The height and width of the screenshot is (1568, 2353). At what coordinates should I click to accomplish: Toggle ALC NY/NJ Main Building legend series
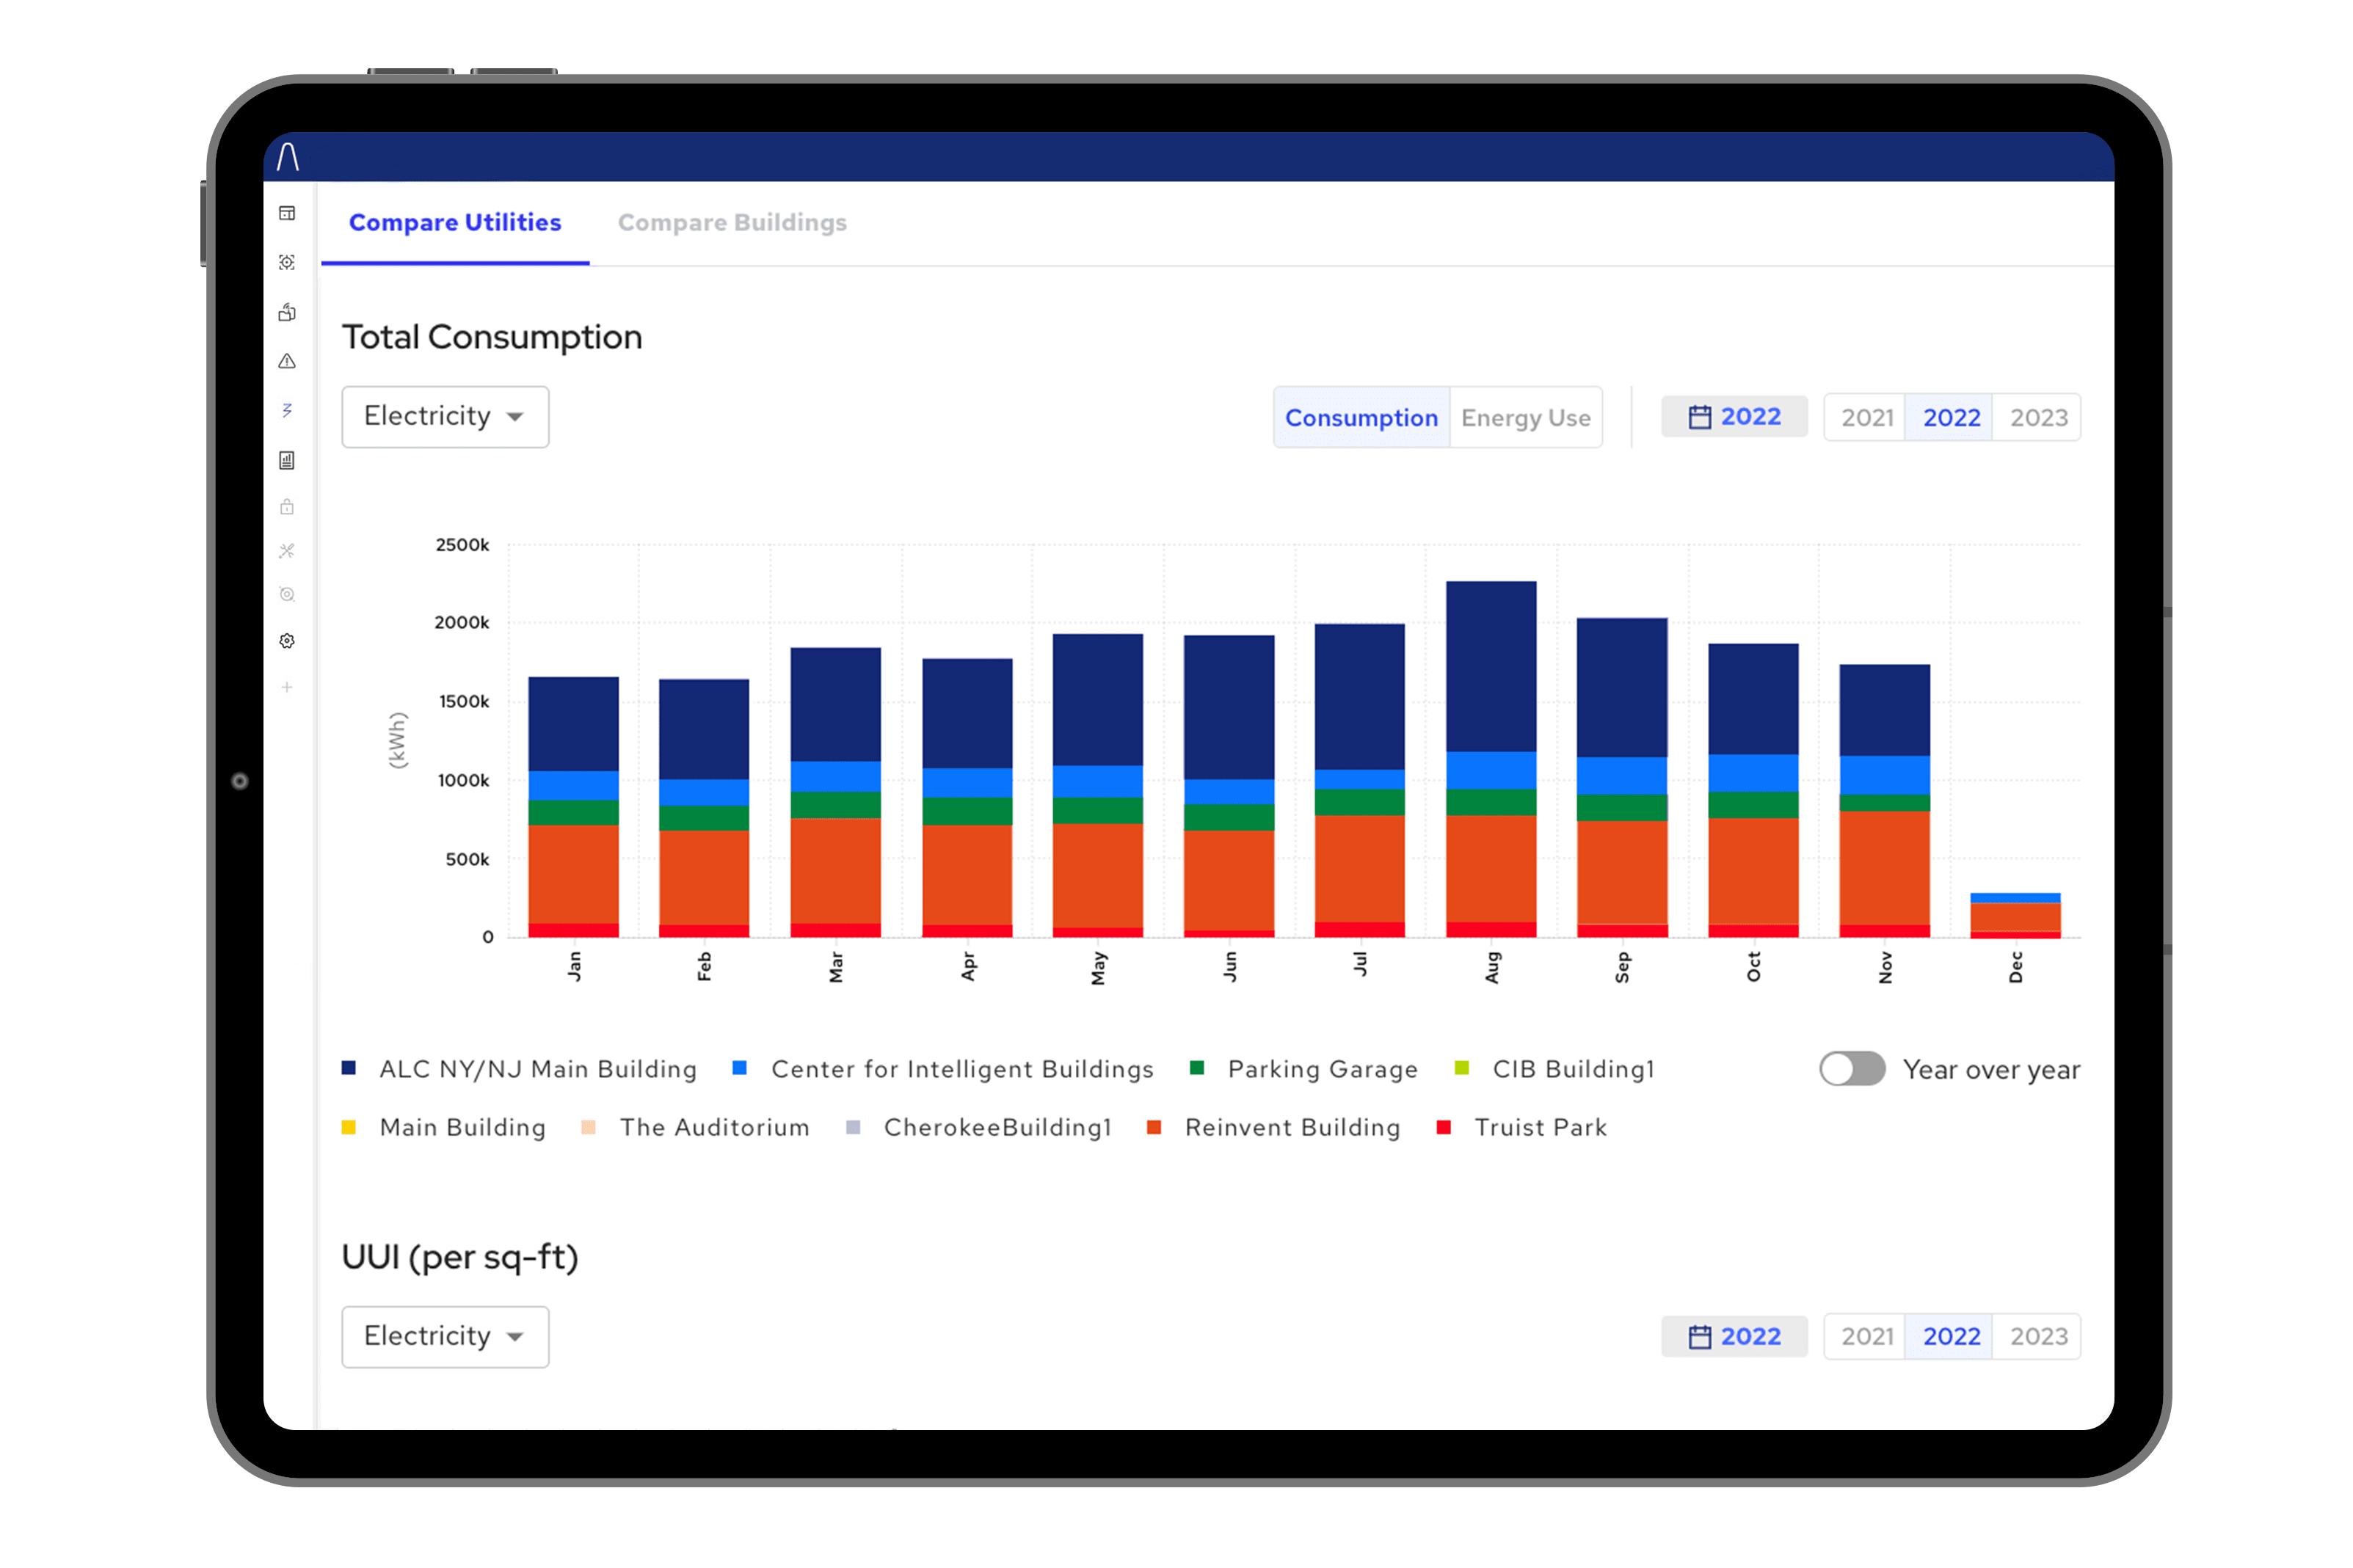click(537, 1069)
